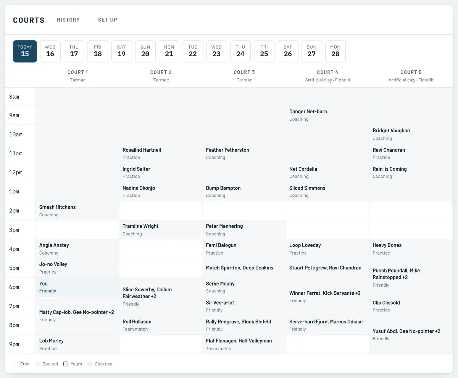Viewport: 458px width, 378px height.
Task: Open Smash Hitchens coaching booking
Action: [x=77, y=211]
